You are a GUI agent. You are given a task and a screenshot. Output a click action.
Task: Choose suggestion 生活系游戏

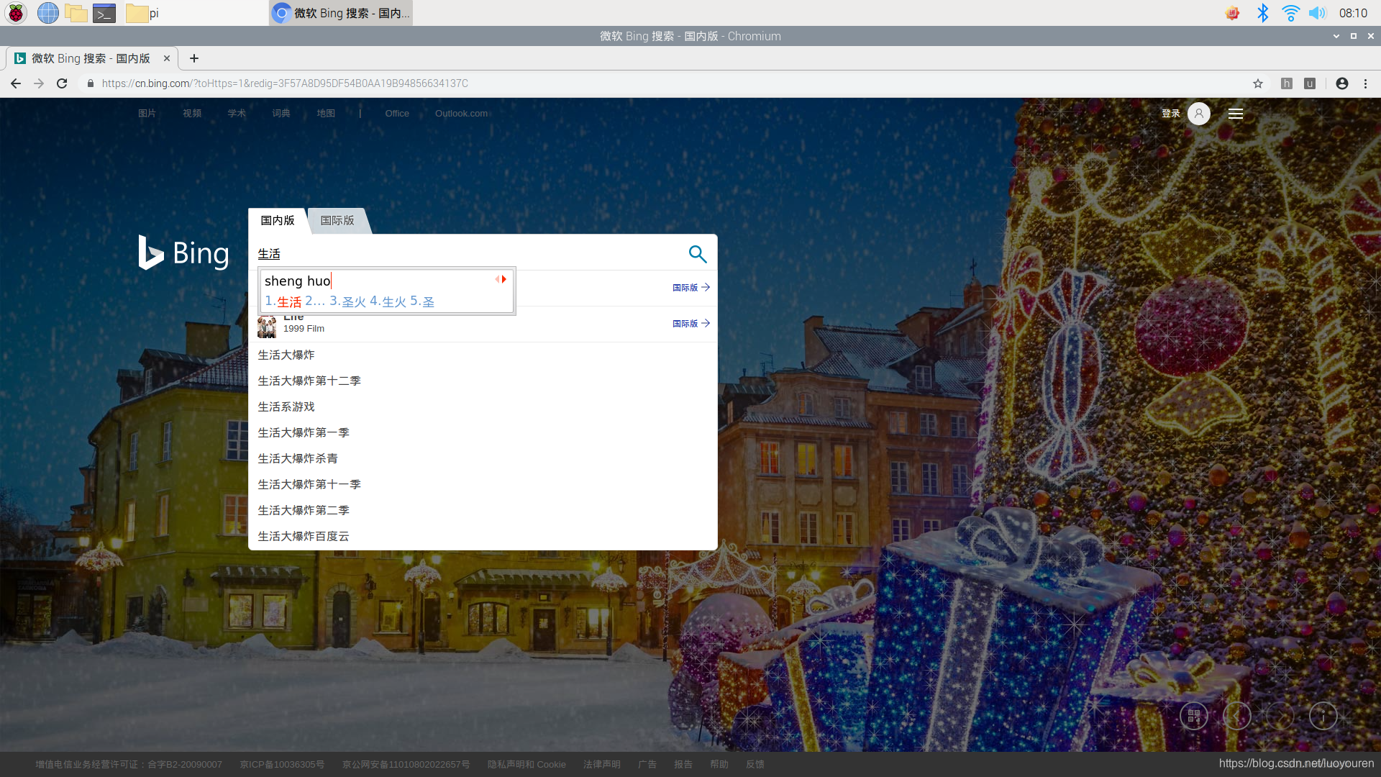(x=286, y=406)
